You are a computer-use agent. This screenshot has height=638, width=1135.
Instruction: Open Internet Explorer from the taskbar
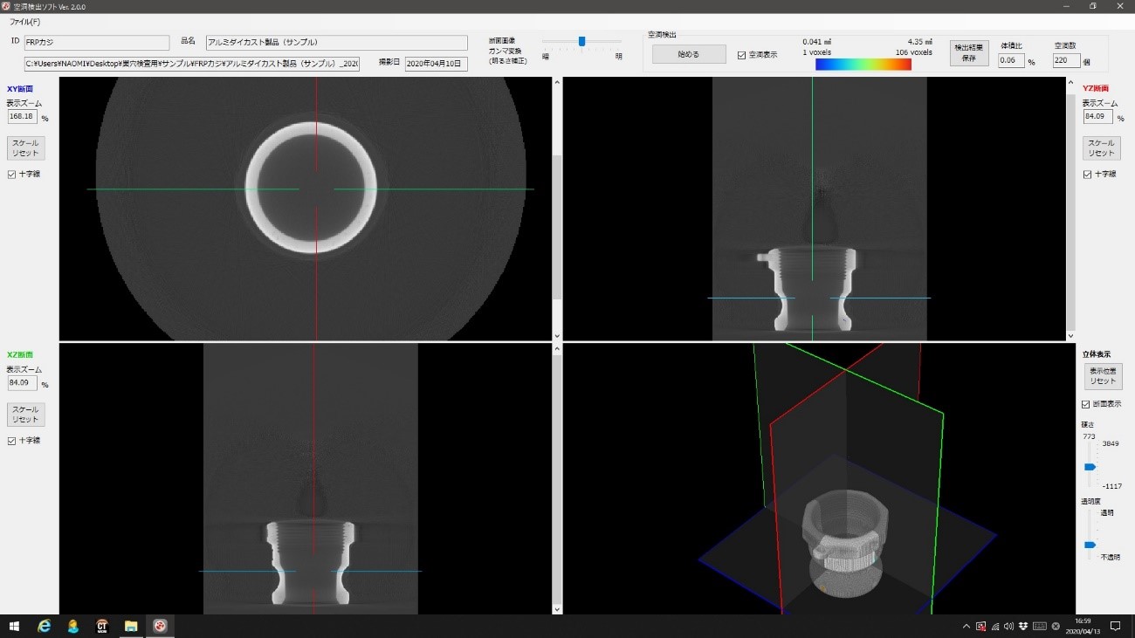44,626
